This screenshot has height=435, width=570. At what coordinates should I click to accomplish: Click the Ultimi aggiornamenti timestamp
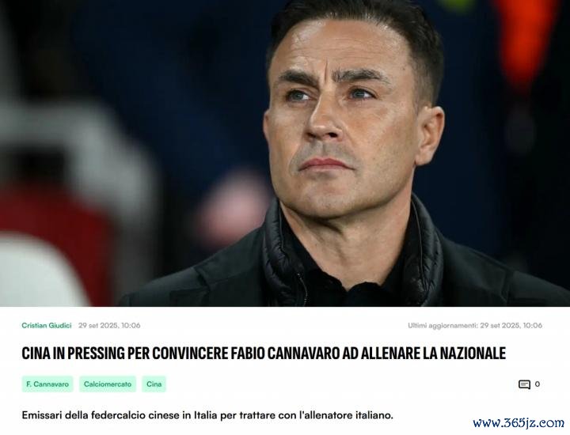coord(475,325)
